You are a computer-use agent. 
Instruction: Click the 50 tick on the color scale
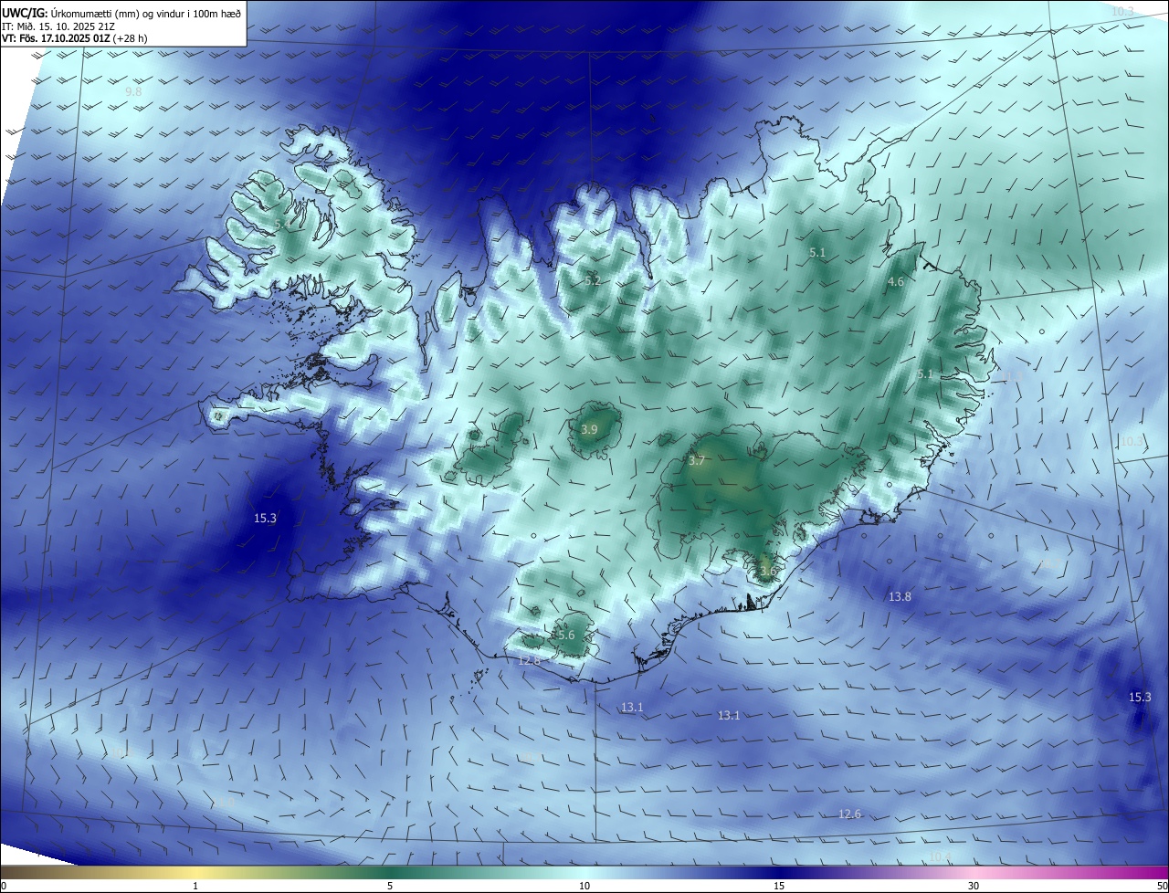pos(1162,886)
